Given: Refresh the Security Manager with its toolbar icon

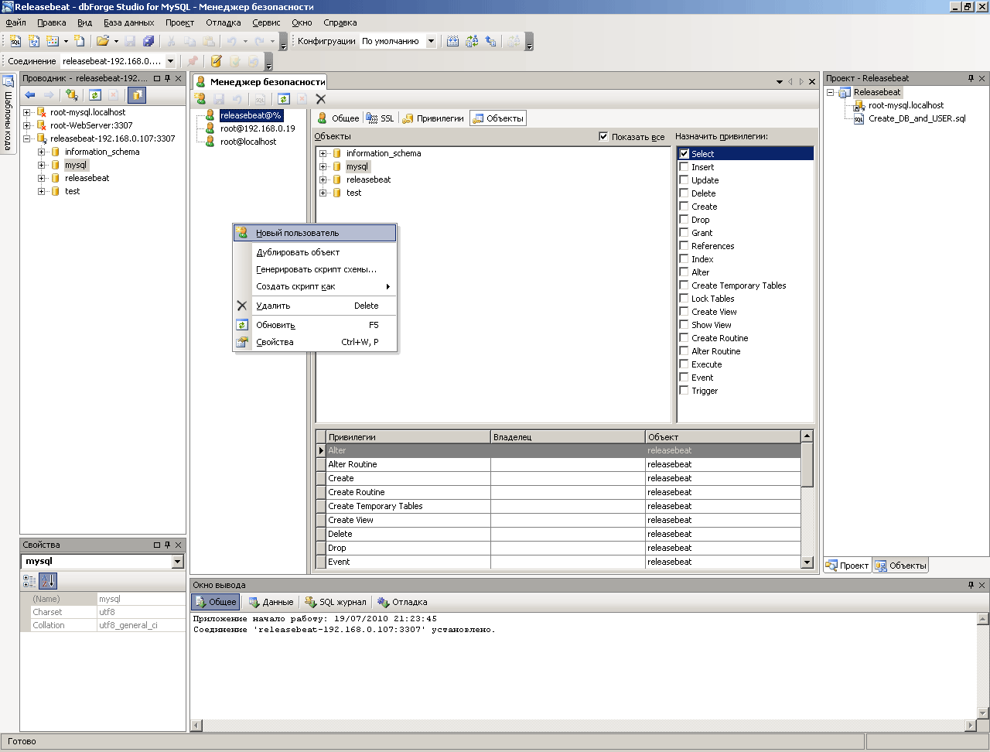Looking at the screenshot, I should pyautogui.click(x=284, y=99).
